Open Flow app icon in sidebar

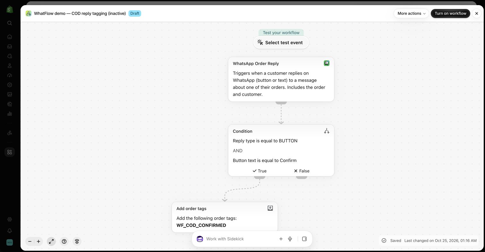(10, 133)
